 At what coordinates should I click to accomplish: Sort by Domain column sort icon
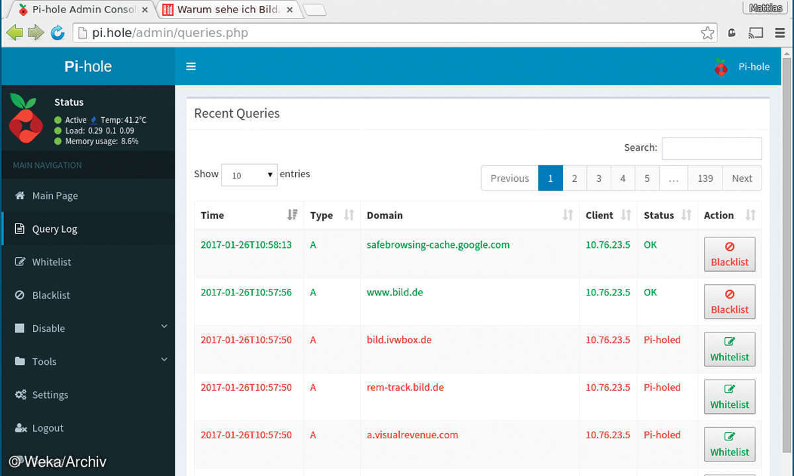pos(568,215)
